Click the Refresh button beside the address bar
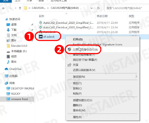Viewport: 149px width, 123px height. [x=98, y=8]
